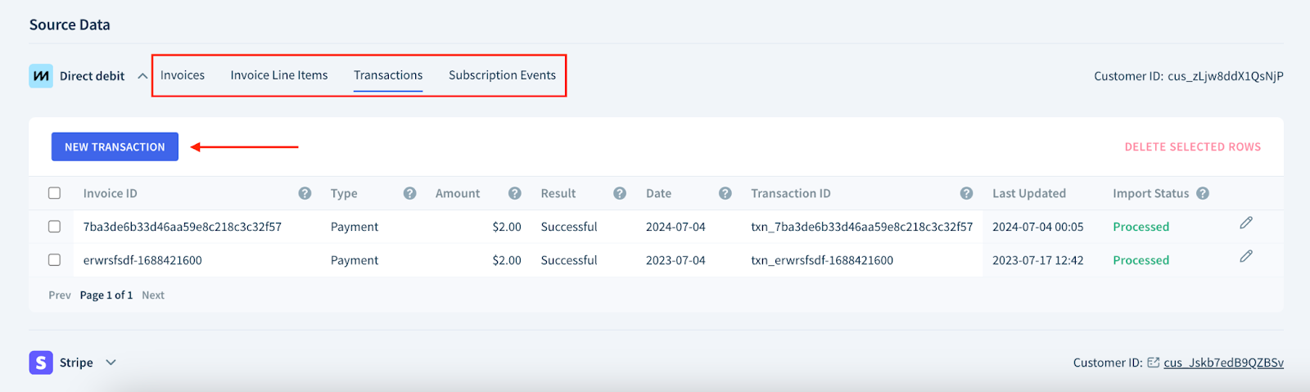Viewport: 1310px width, 392px height.
Task: Click Processed status in 2023-07-17 12:42 row
Action: (x=1141, y=260)
